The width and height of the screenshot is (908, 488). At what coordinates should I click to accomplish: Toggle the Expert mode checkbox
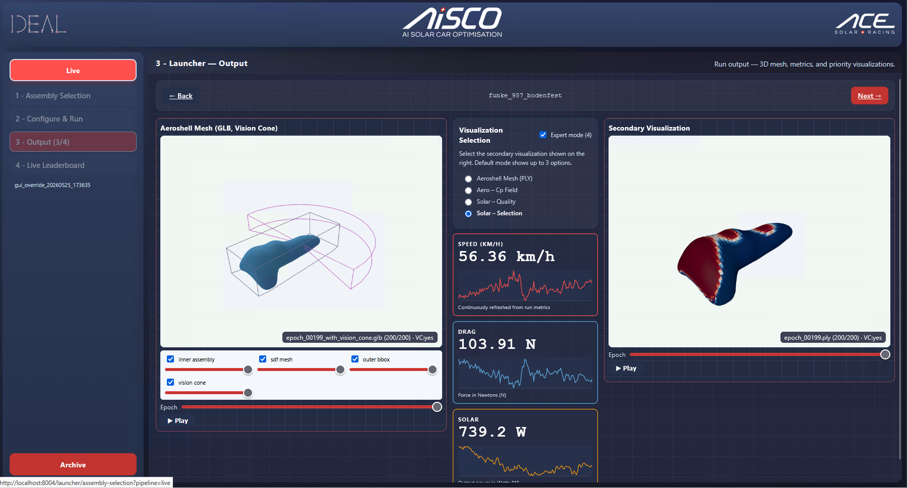click(543, 135)
